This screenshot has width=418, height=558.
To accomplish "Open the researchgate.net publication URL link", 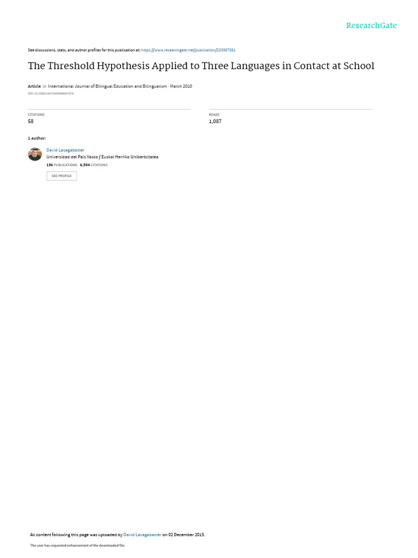I will click(188, 50).
